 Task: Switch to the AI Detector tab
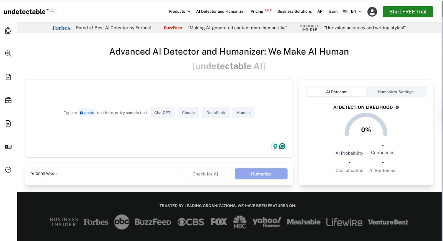[336, 92]
